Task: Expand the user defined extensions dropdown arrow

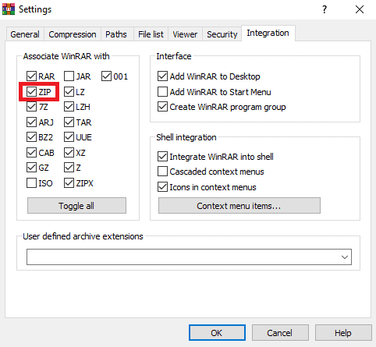Action: [345, 257]
